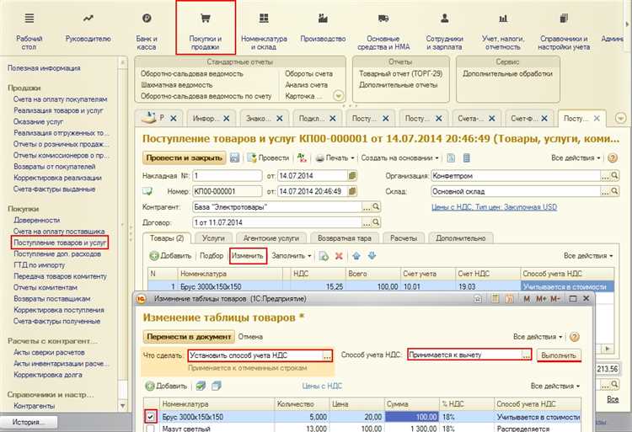Toggle checkbox for Мазут светлый row
632x432 pixels.
click(150, 429)
